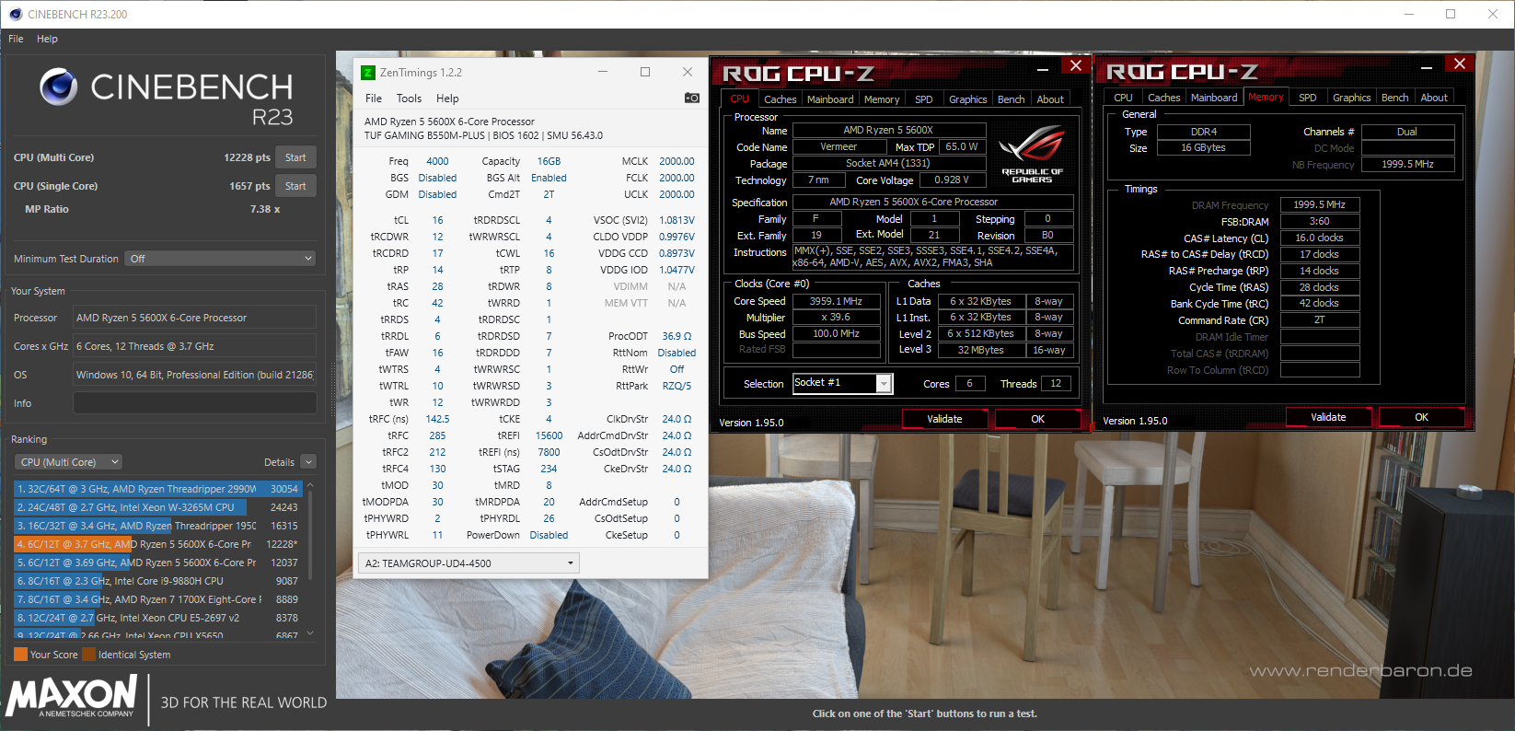Open the Help menu in ZenTimings
This screenshot has height=731, width=1515.
[x=447, y=99]
